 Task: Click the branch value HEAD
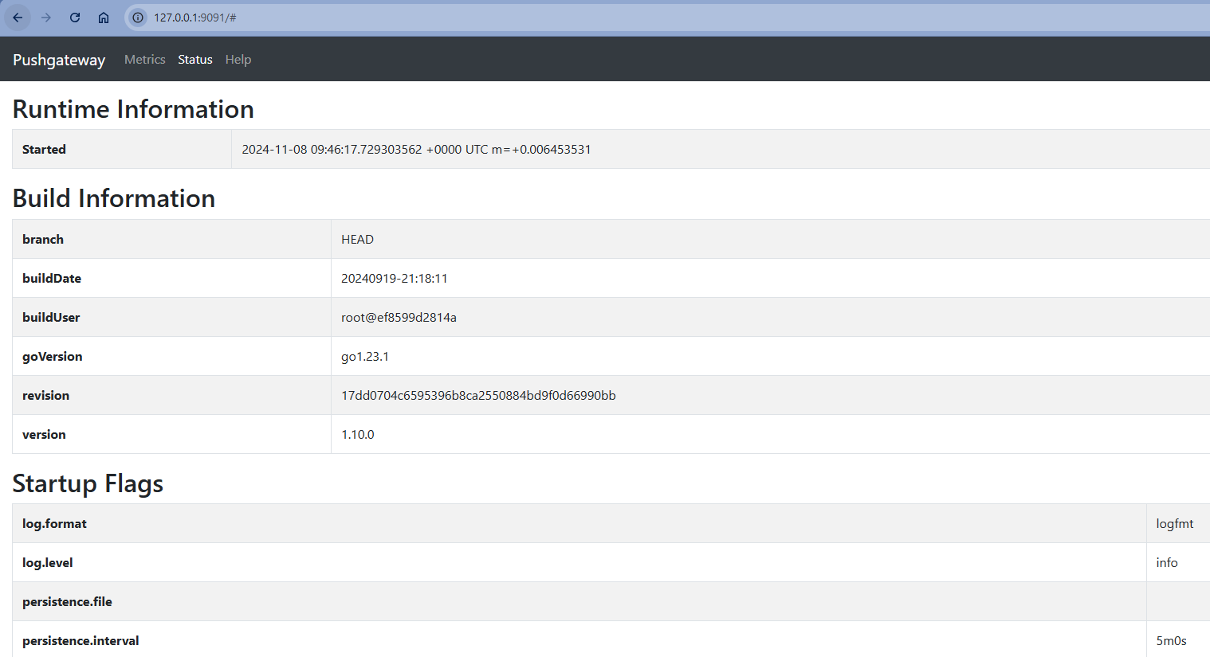pyautogui.click(x=357, y=240)
